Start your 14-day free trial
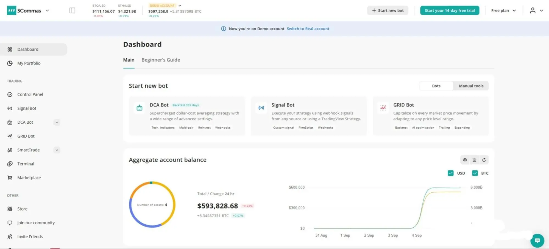Image resolution: width=549 pixels, height=249 pixels. (x=450, y=10)
